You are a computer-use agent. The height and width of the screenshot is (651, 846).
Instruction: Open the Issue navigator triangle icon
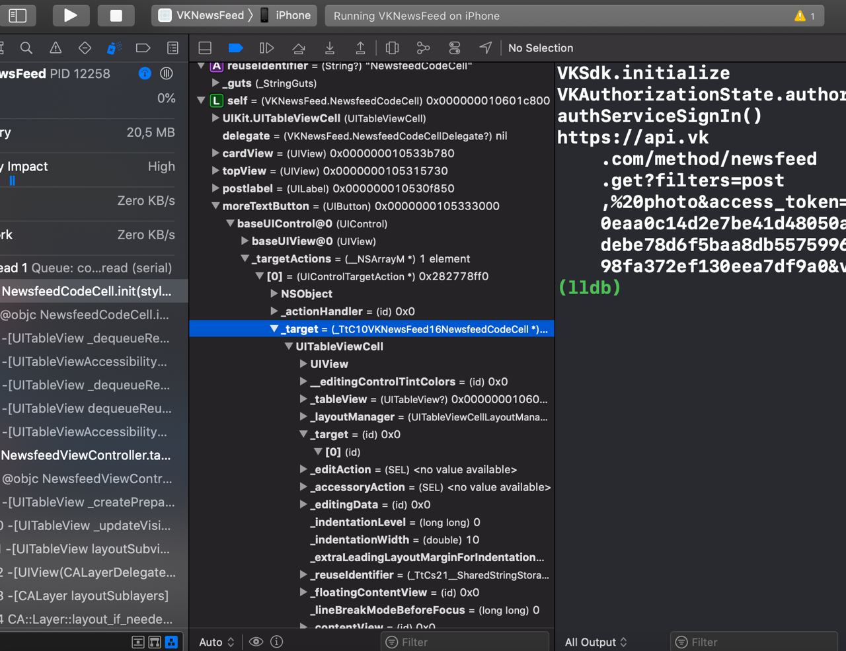point(56,48)
